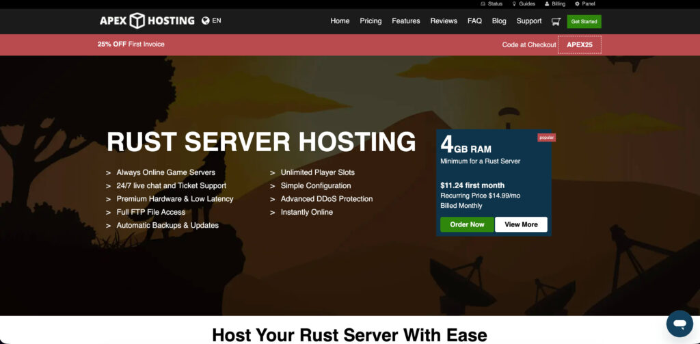Click 'Unlimited Player Slots' item

click(317, 172)
